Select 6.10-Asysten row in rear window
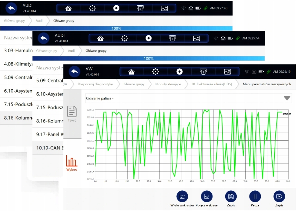 tap(16, 91)
